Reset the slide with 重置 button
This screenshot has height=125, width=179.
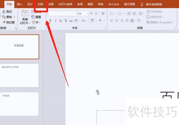(36, 17)
